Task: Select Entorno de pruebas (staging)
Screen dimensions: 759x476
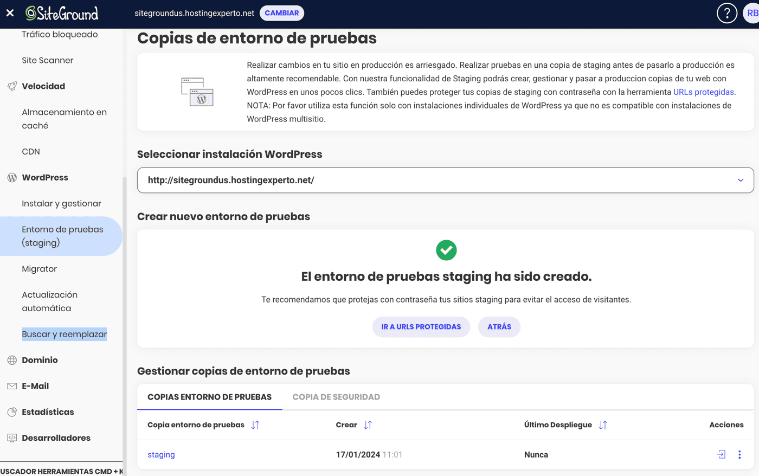Action: [x=61, y=236]
